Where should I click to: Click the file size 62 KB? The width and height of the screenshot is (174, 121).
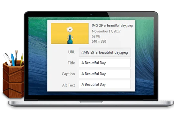point(96,36)
